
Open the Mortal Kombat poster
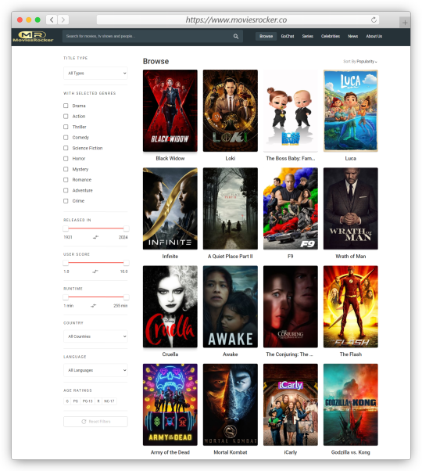tap(230, 404)
